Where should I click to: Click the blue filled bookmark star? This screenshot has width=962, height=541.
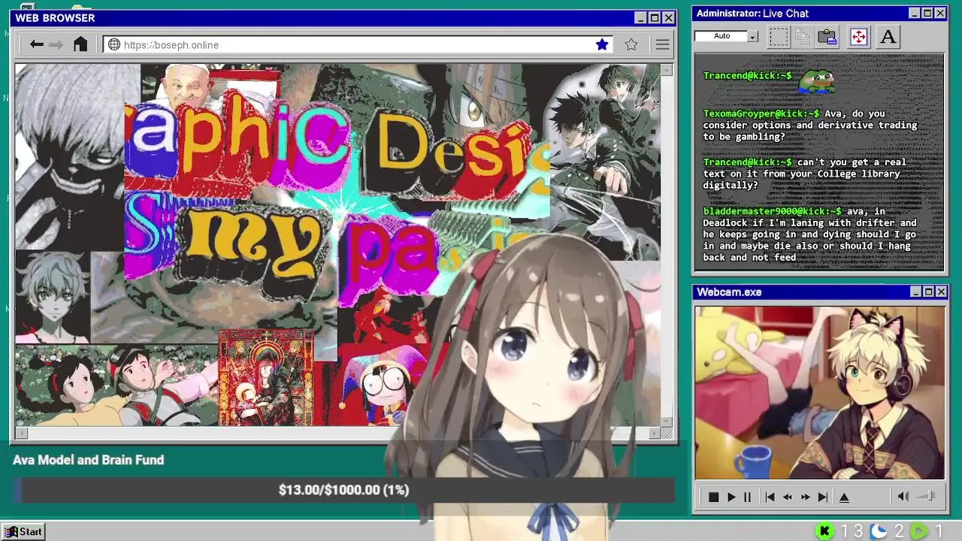click(x=602, y=44)
